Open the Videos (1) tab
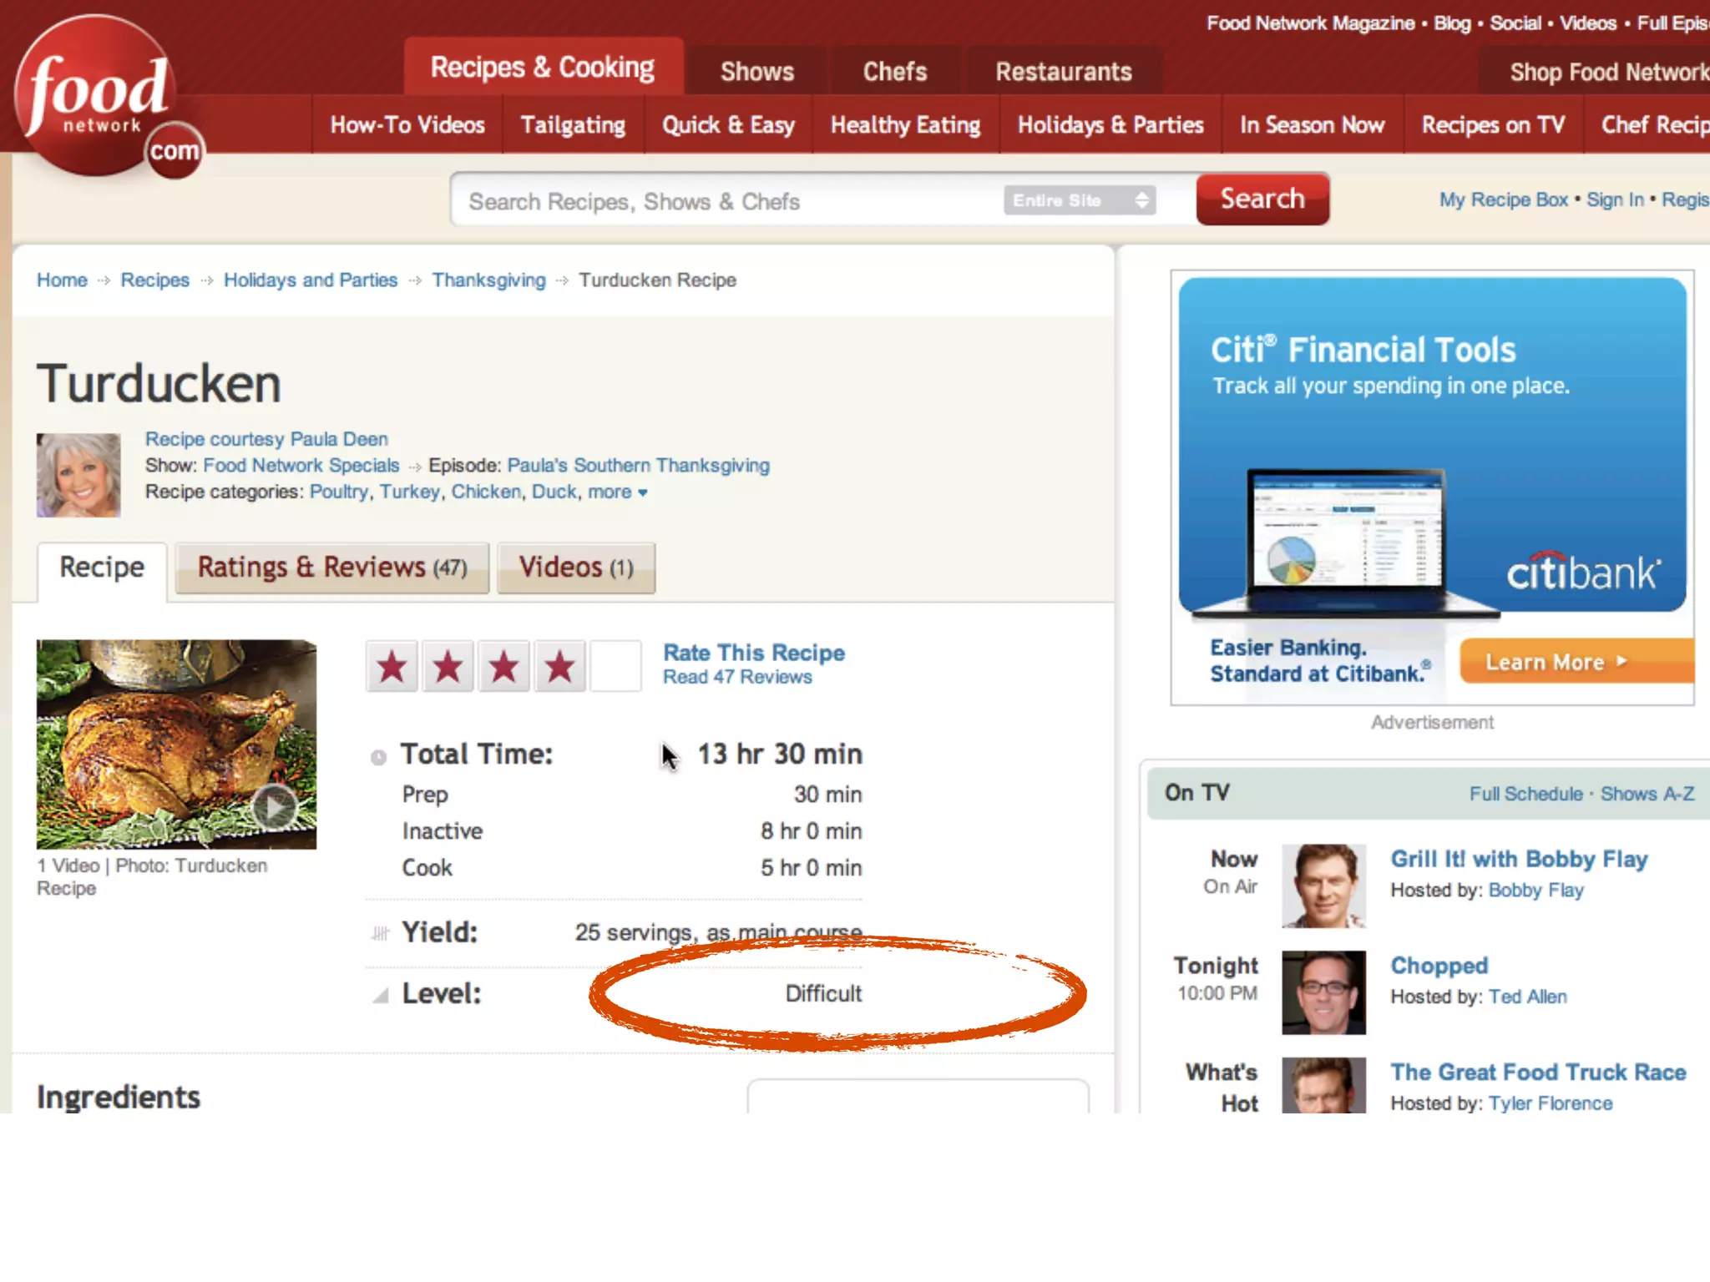The width and height of the screenshot is (1710, 1282). coord(575,568)
